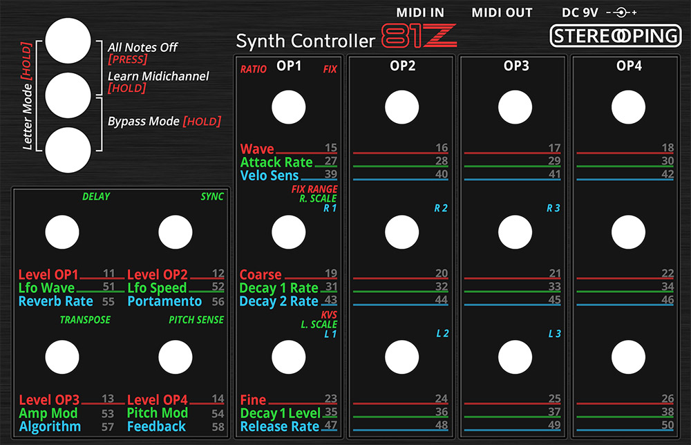
Task: Click the OP1 column header
Action: pos(289,66)
